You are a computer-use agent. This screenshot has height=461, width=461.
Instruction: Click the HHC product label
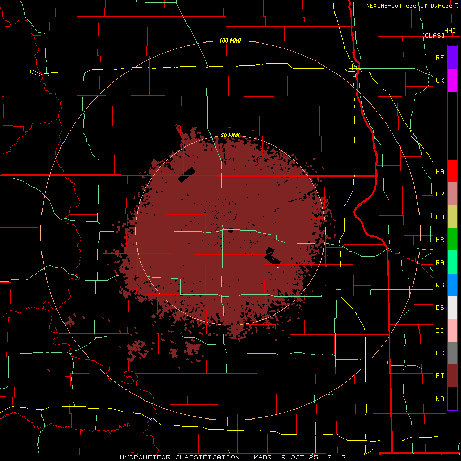point(450,31)
